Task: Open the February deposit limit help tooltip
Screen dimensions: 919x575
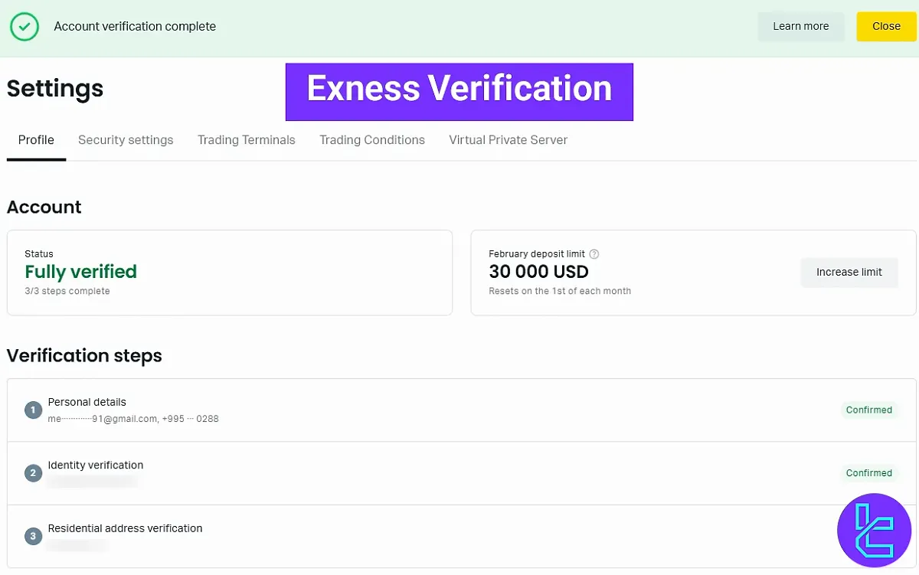Action: point(594,253)
